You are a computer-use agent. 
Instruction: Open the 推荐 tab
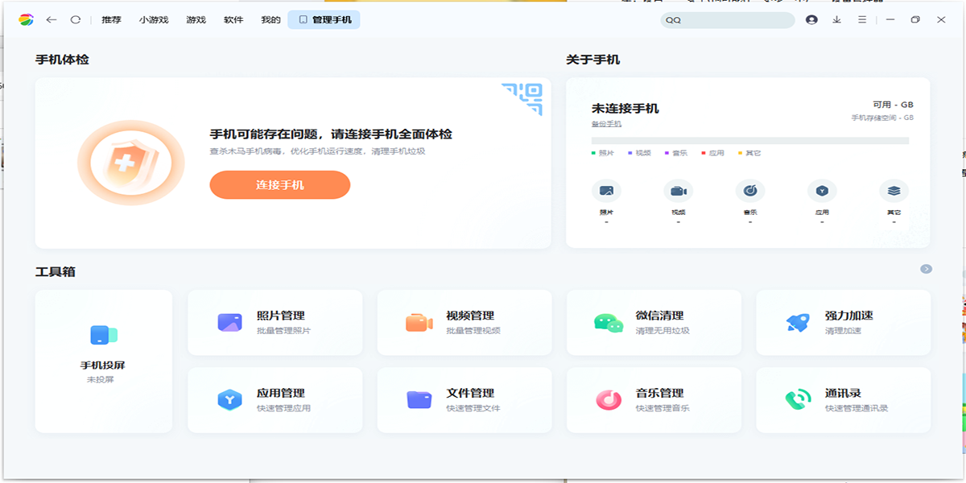[111, 19]
